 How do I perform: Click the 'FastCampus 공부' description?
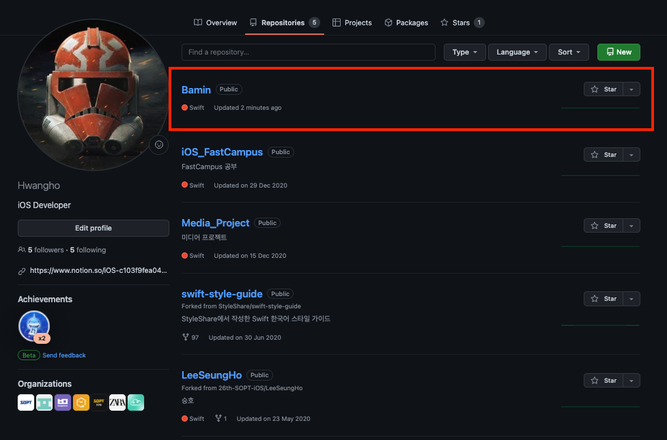210,166
